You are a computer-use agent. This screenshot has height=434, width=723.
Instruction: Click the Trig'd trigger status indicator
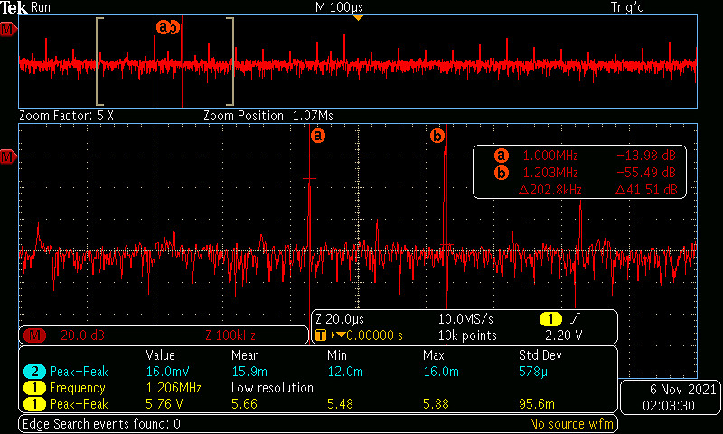(x=627, y=7)
